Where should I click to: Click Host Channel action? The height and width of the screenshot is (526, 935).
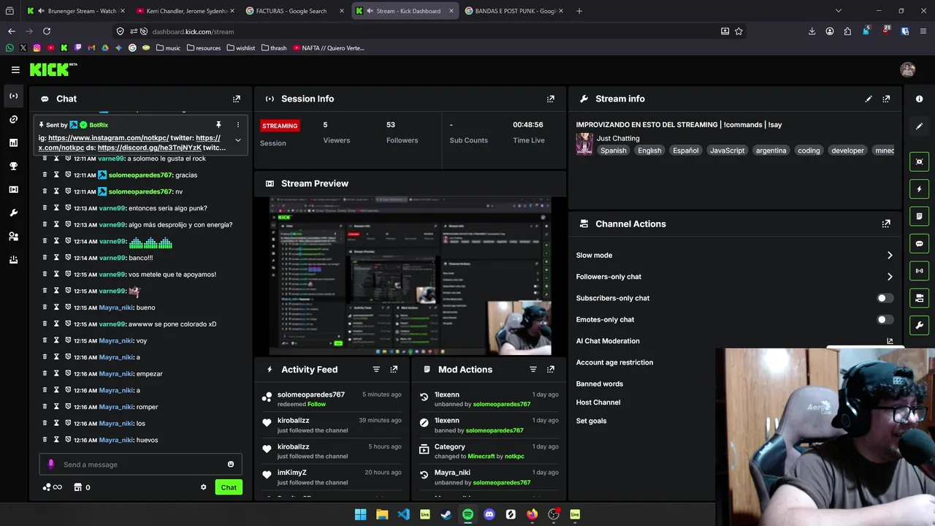(x=598, y=403)
